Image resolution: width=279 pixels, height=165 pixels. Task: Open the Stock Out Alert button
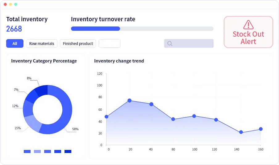[x=248, y=32]
